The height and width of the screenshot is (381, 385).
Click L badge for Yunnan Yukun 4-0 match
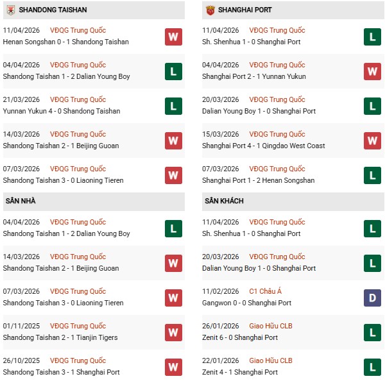tap(173, 106)
